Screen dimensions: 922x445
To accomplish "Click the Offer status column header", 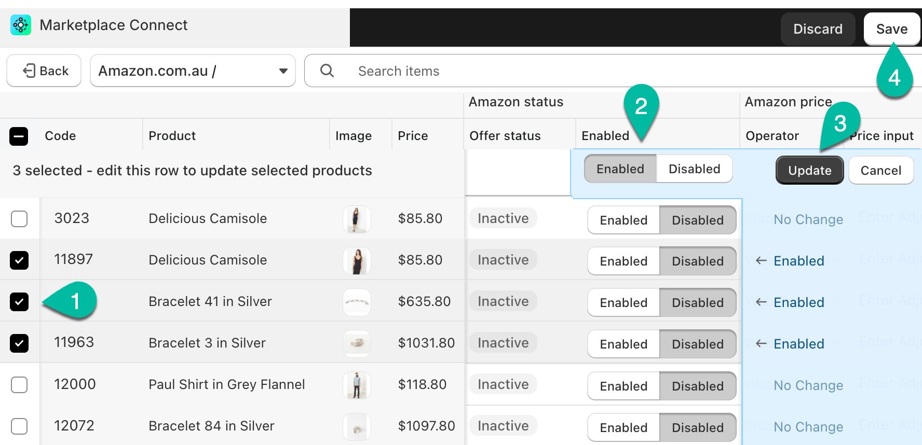I will pyautogui.click(x=505, y=136).
